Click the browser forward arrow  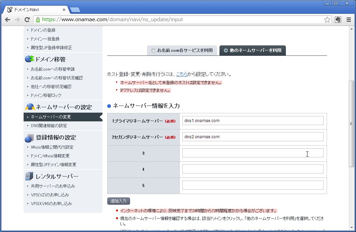[x=17, y=20]
